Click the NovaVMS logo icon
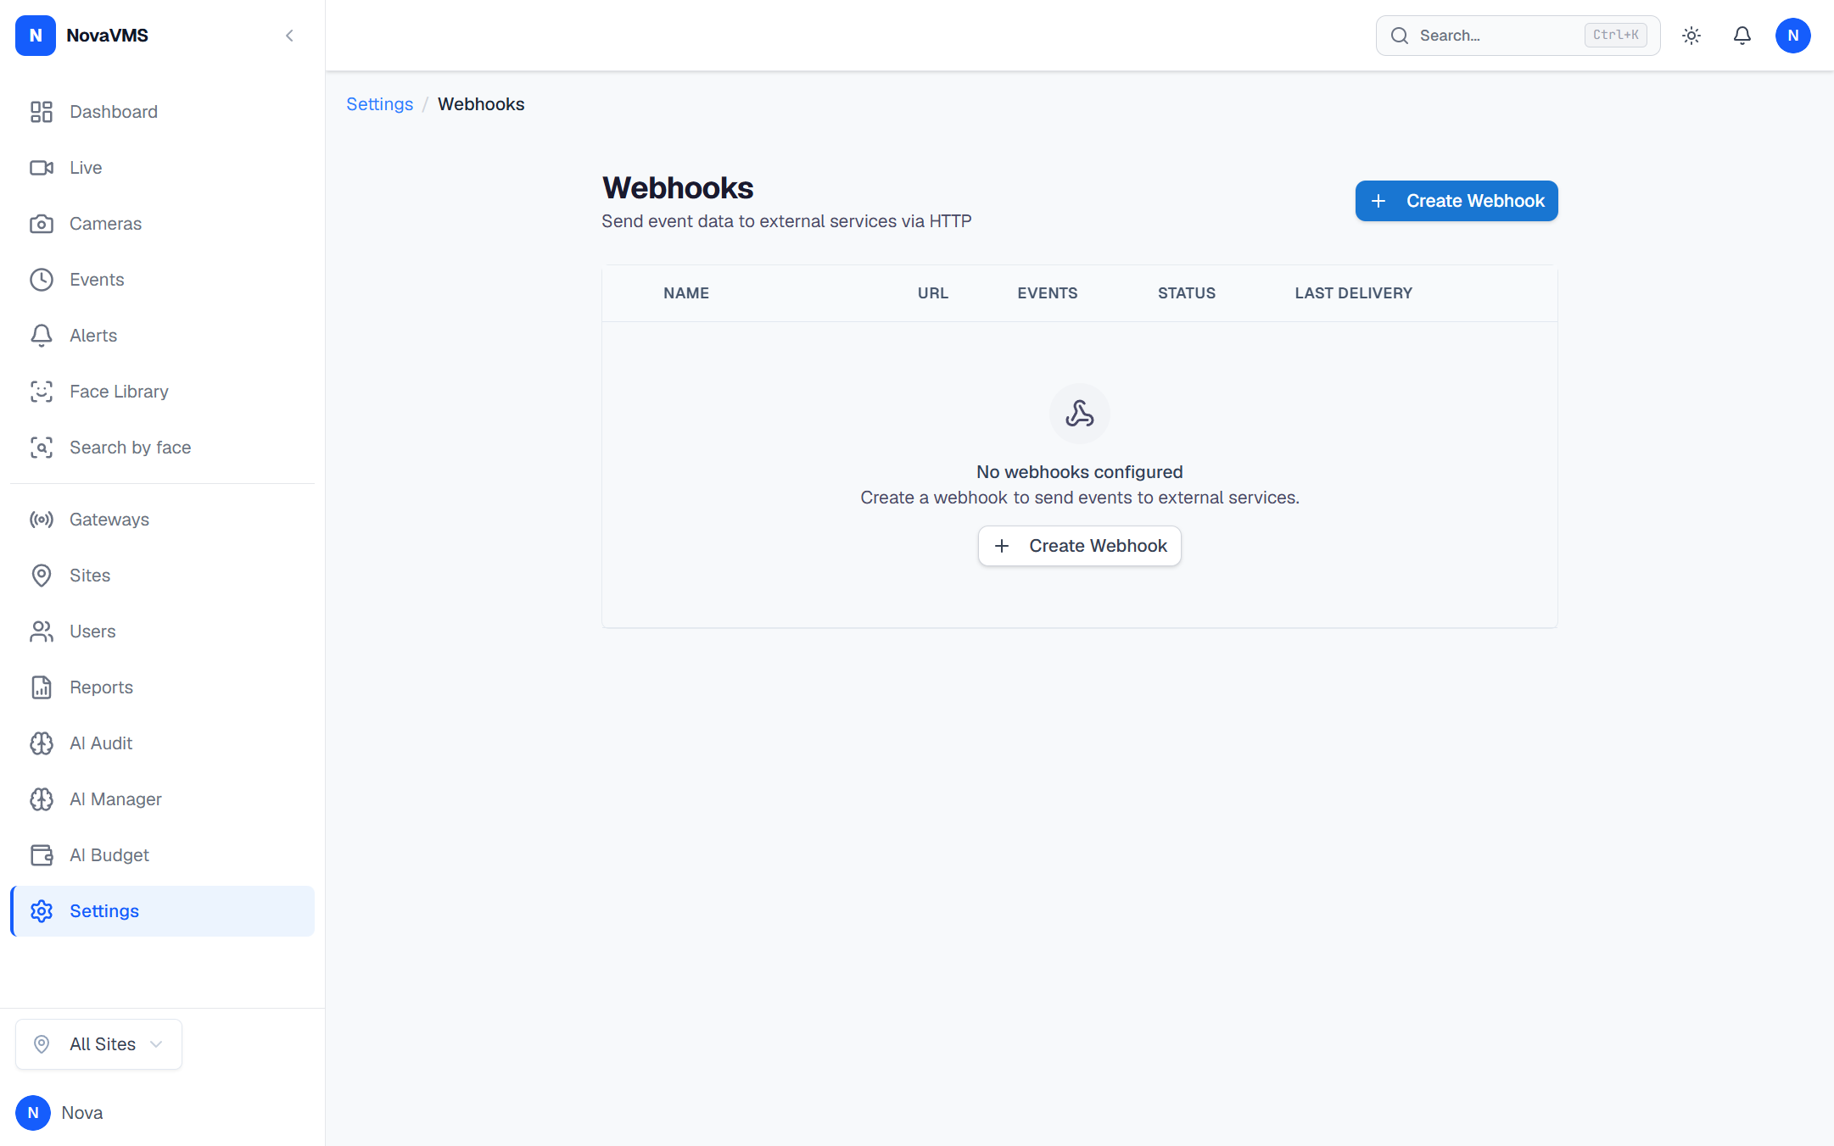Viewport: 1834px width, 1146px height. coord(36,36)
